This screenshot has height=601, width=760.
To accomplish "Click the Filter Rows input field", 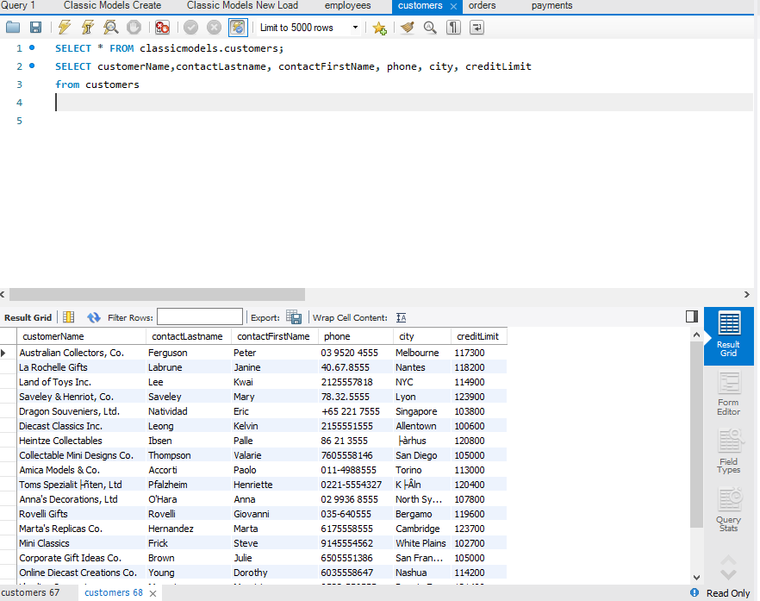I will point(200,317).
